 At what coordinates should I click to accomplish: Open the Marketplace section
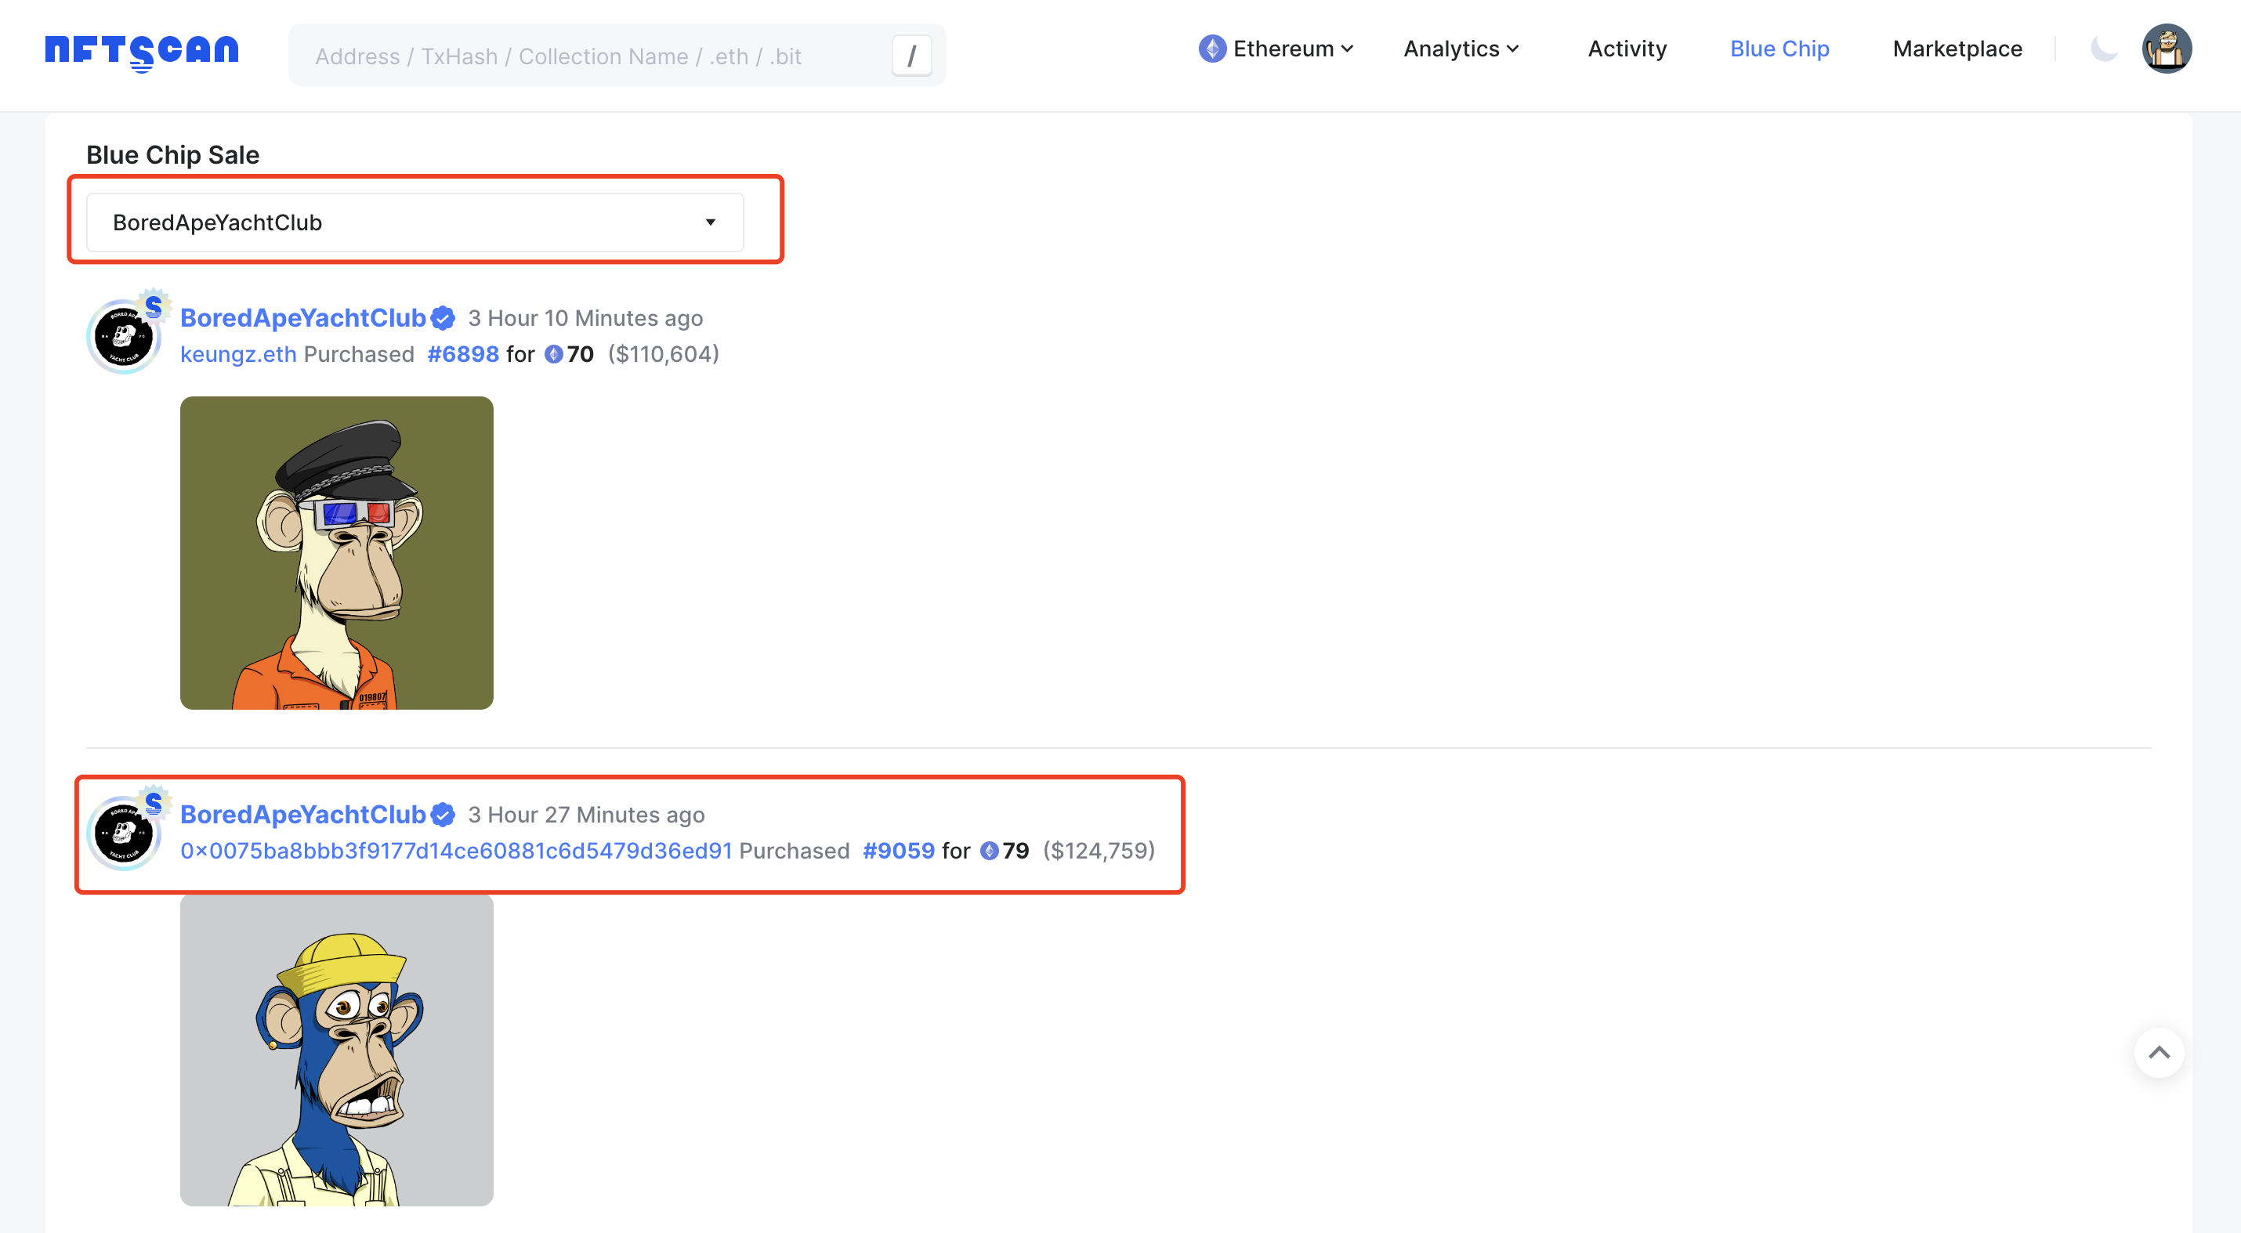pyautogui.click(x=1957, y=49)
